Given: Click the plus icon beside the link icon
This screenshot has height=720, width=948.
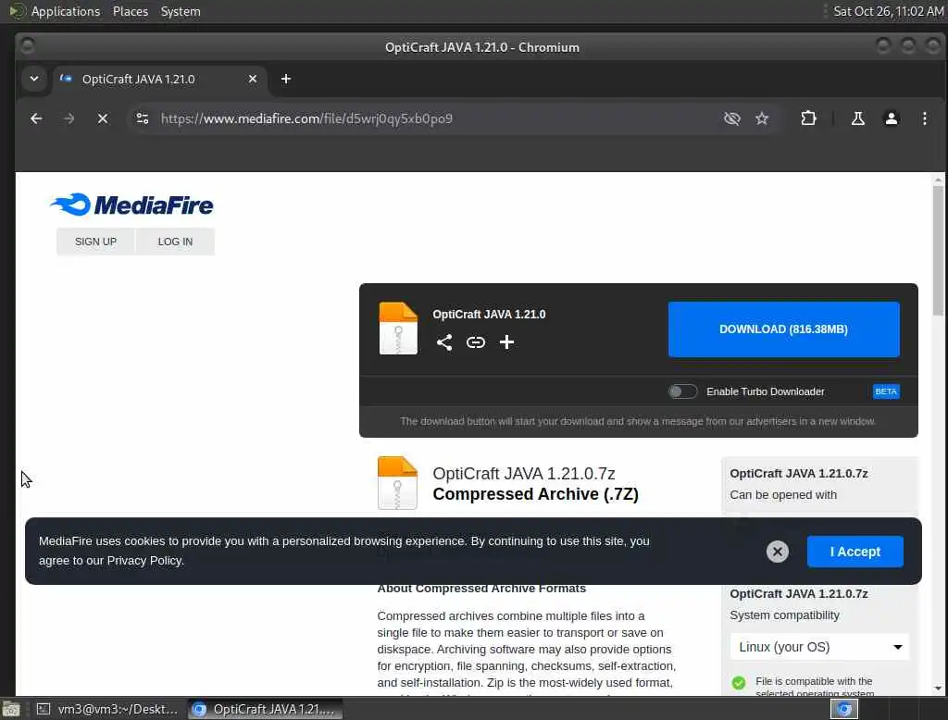Looking at the screenshot, I should pos(506,342).
